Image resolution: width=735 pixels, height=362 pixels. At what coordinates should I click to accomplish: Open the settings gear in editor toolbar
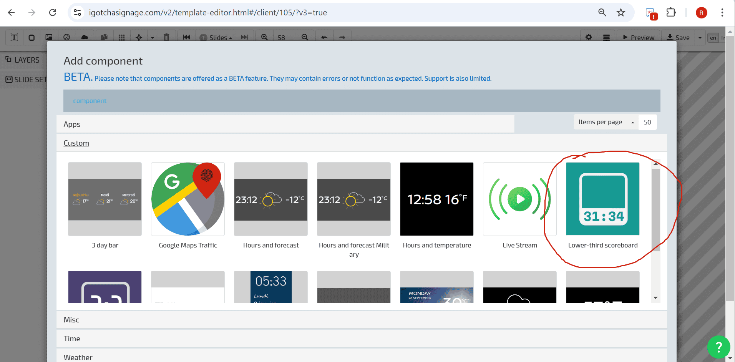589,37
